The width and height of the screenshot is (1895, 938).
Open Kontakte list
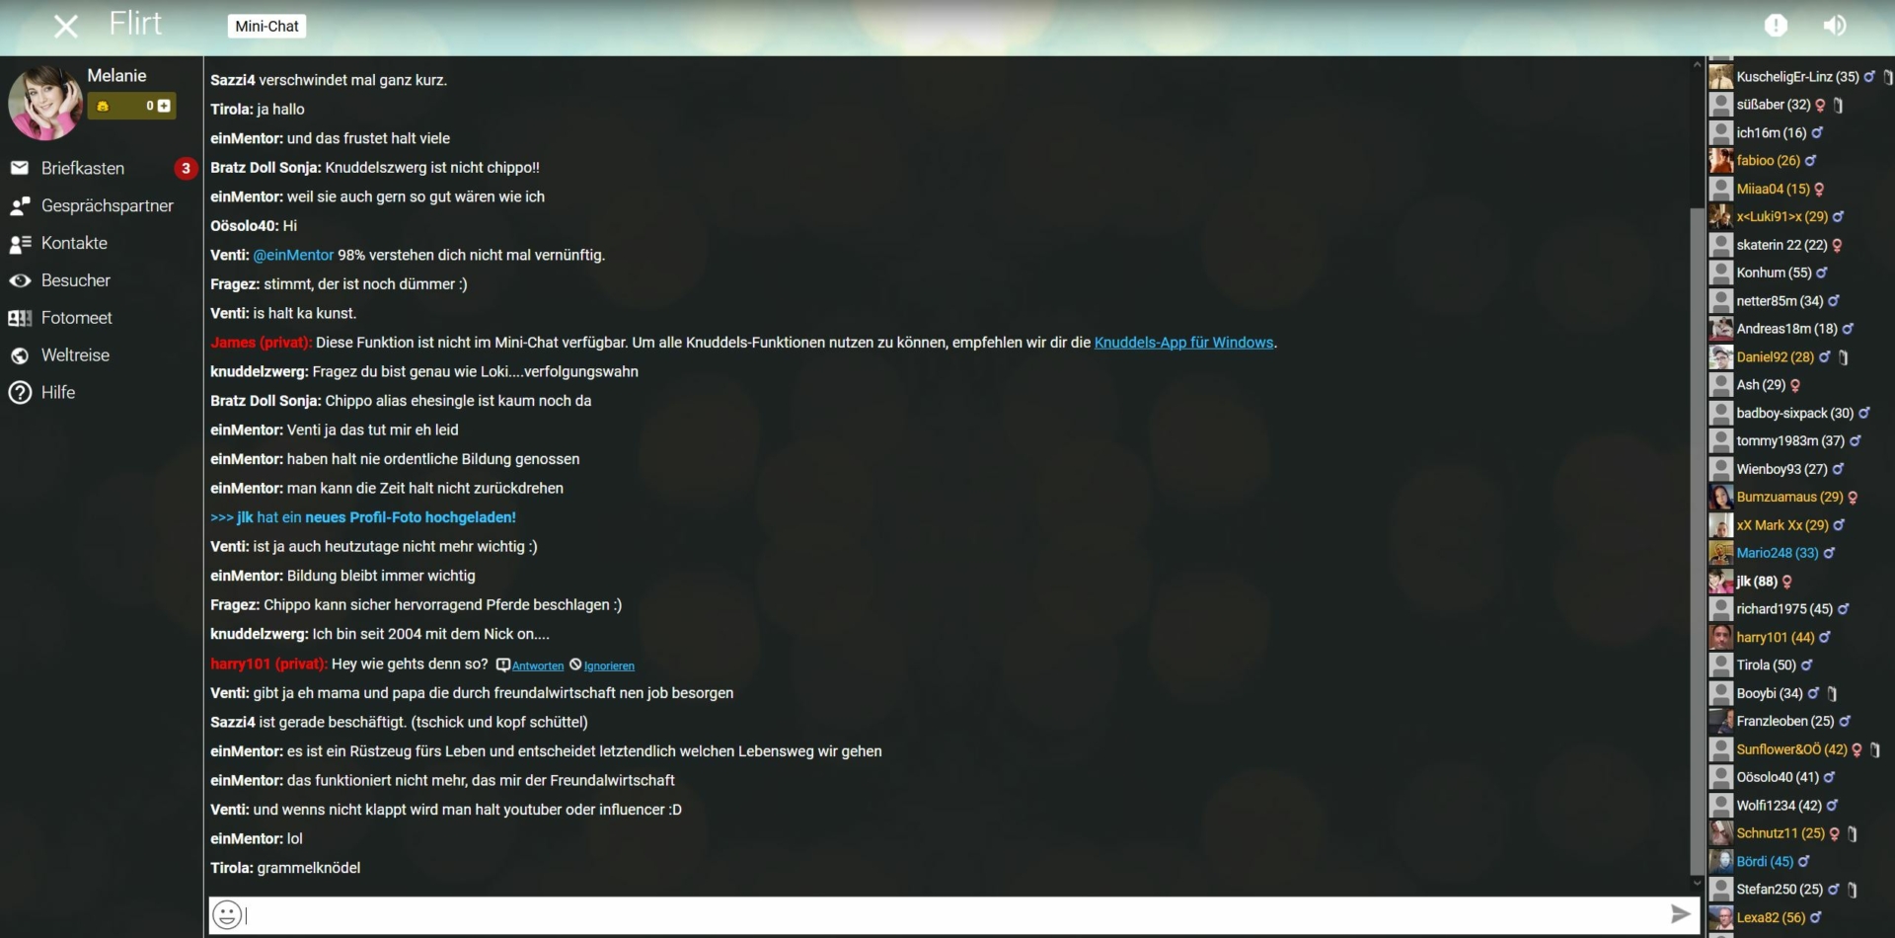click(74, 243)
